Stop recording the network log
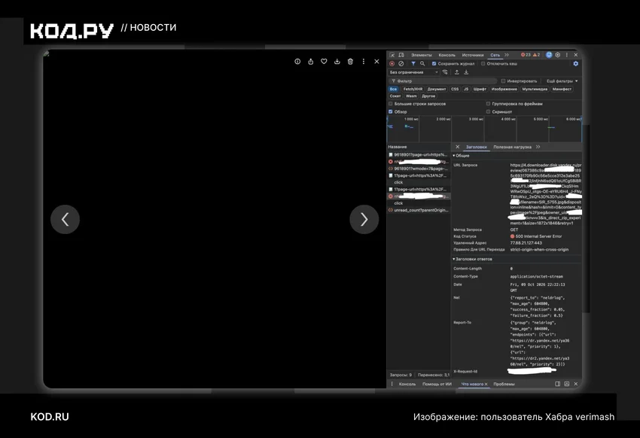640x438 pixels. pyautogui.click(x=392, y=64)
